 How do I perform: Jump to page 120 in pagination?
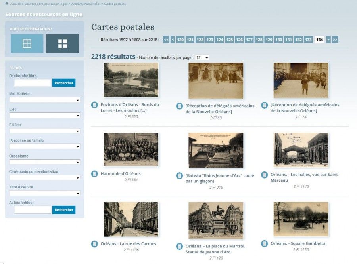180,40
